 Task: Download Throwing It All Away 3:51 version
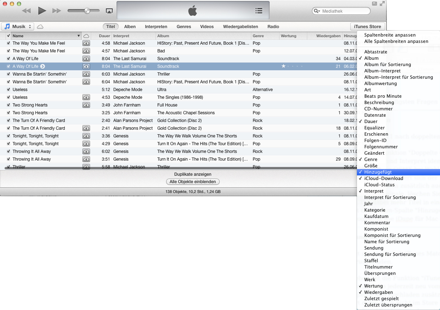86,159
